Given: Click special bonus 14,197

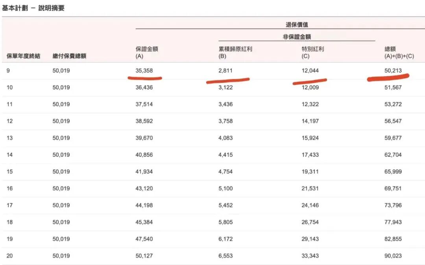Looking at the screenshot, I should pos(310,121).
